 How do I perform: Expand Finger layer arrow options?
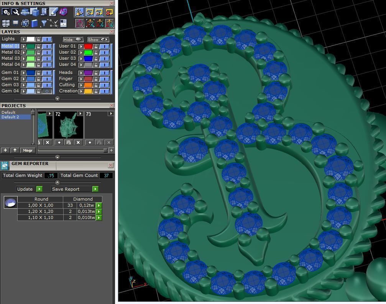point(81,79)
